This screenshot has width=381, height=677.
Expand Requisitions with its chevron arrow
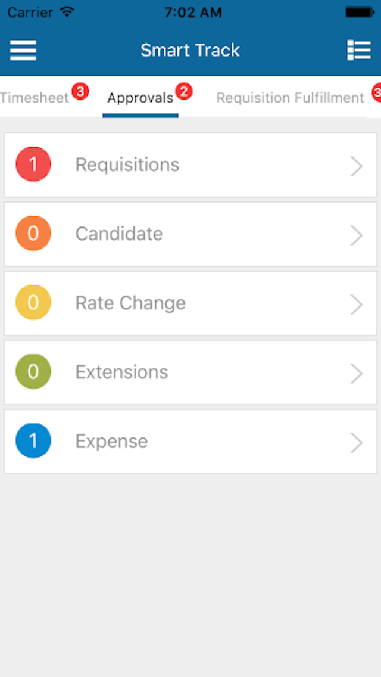point(357,166)
